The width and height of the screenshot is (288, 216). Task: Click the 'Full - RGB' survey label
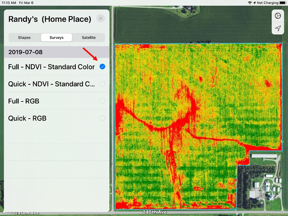click(x=24, y=101)
